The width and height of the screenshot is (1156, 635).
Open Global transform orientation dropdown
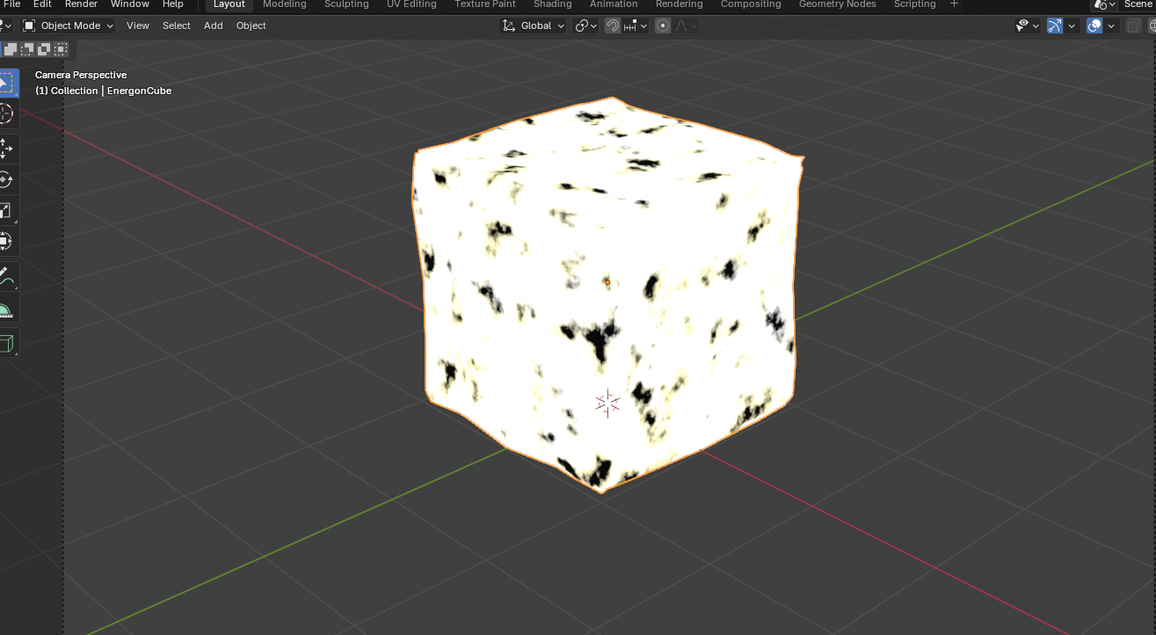coord(534,26)
